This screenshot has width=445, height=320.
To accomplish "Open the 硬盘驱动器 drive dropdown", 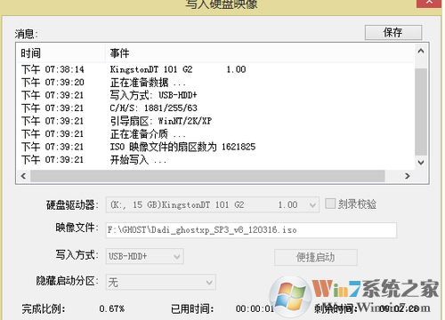I will click(213, 204).
